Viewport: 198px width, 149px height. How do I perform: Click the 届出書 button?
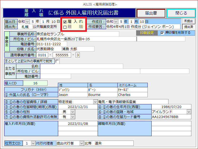coord(151,13)
